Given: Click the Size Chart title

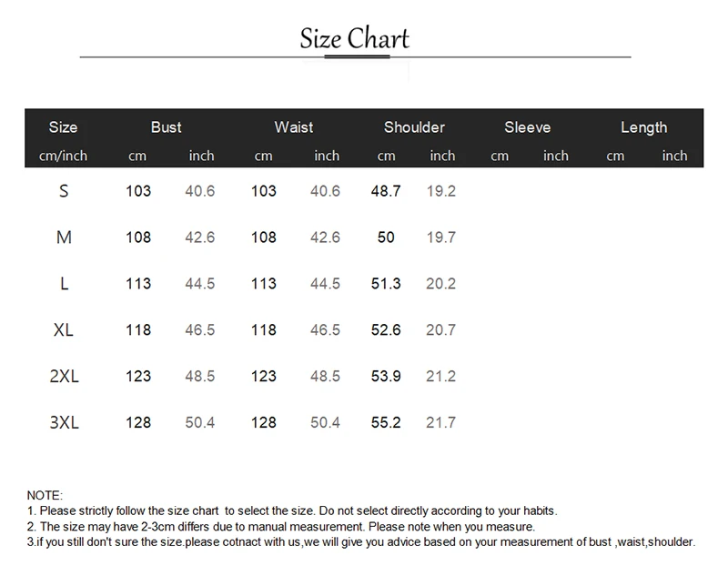Looking at the screenshot, I should [355, 39].
